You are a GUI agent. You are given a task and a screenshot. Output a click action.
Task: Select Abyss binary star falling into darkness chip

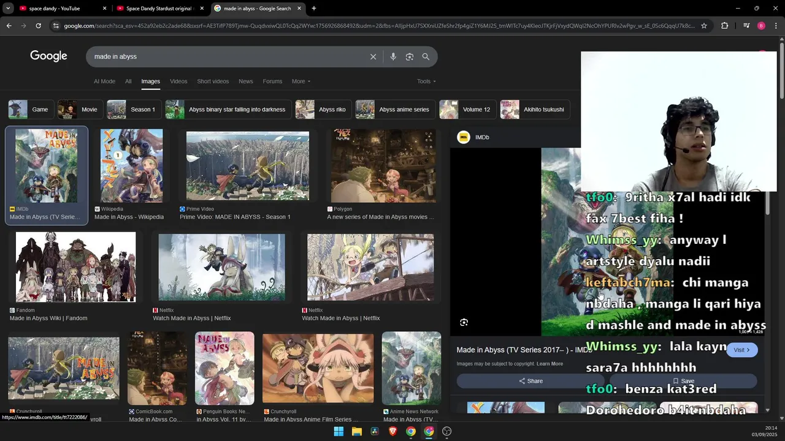click(228, 110)
